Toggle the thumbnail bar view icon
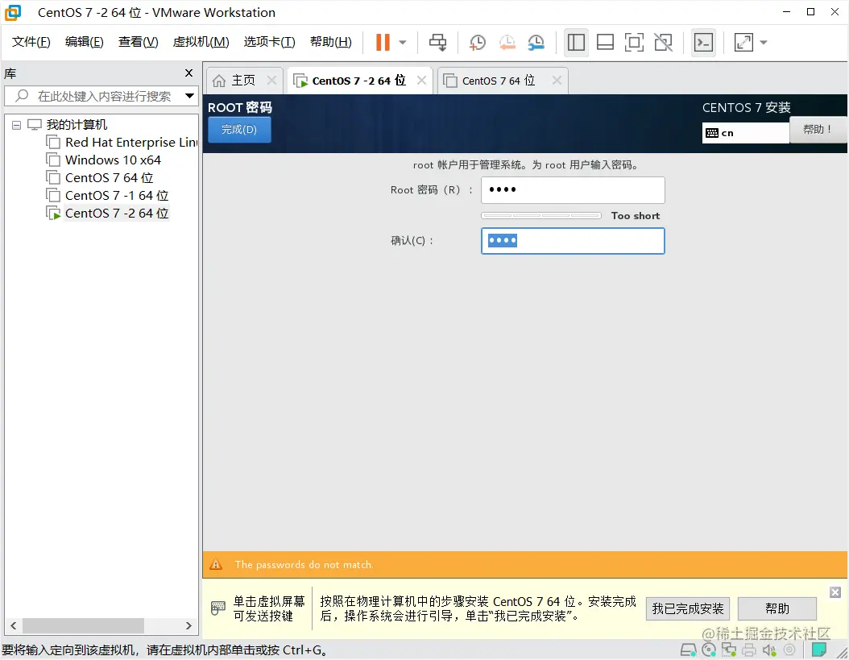Screen dimensions: 849x660 [605, 42]
